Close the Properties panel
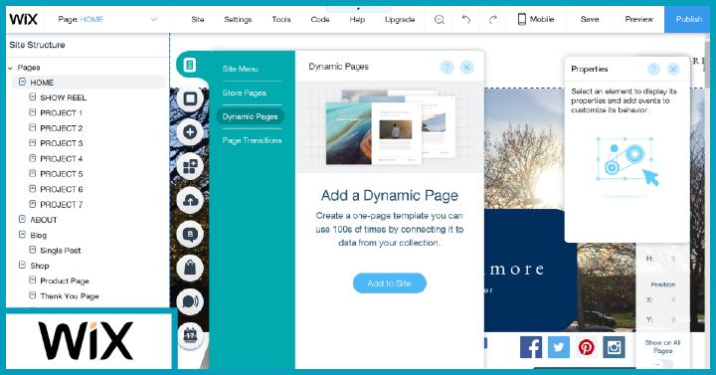The width and height of the screenshot is (716, 375). (673, 69)
